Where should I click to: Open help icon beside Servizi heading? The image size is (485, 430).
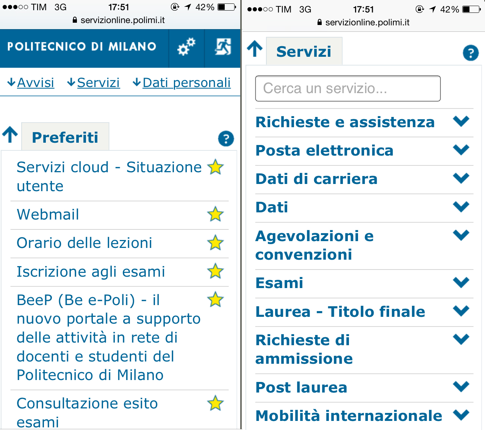(x=471, y=53)
